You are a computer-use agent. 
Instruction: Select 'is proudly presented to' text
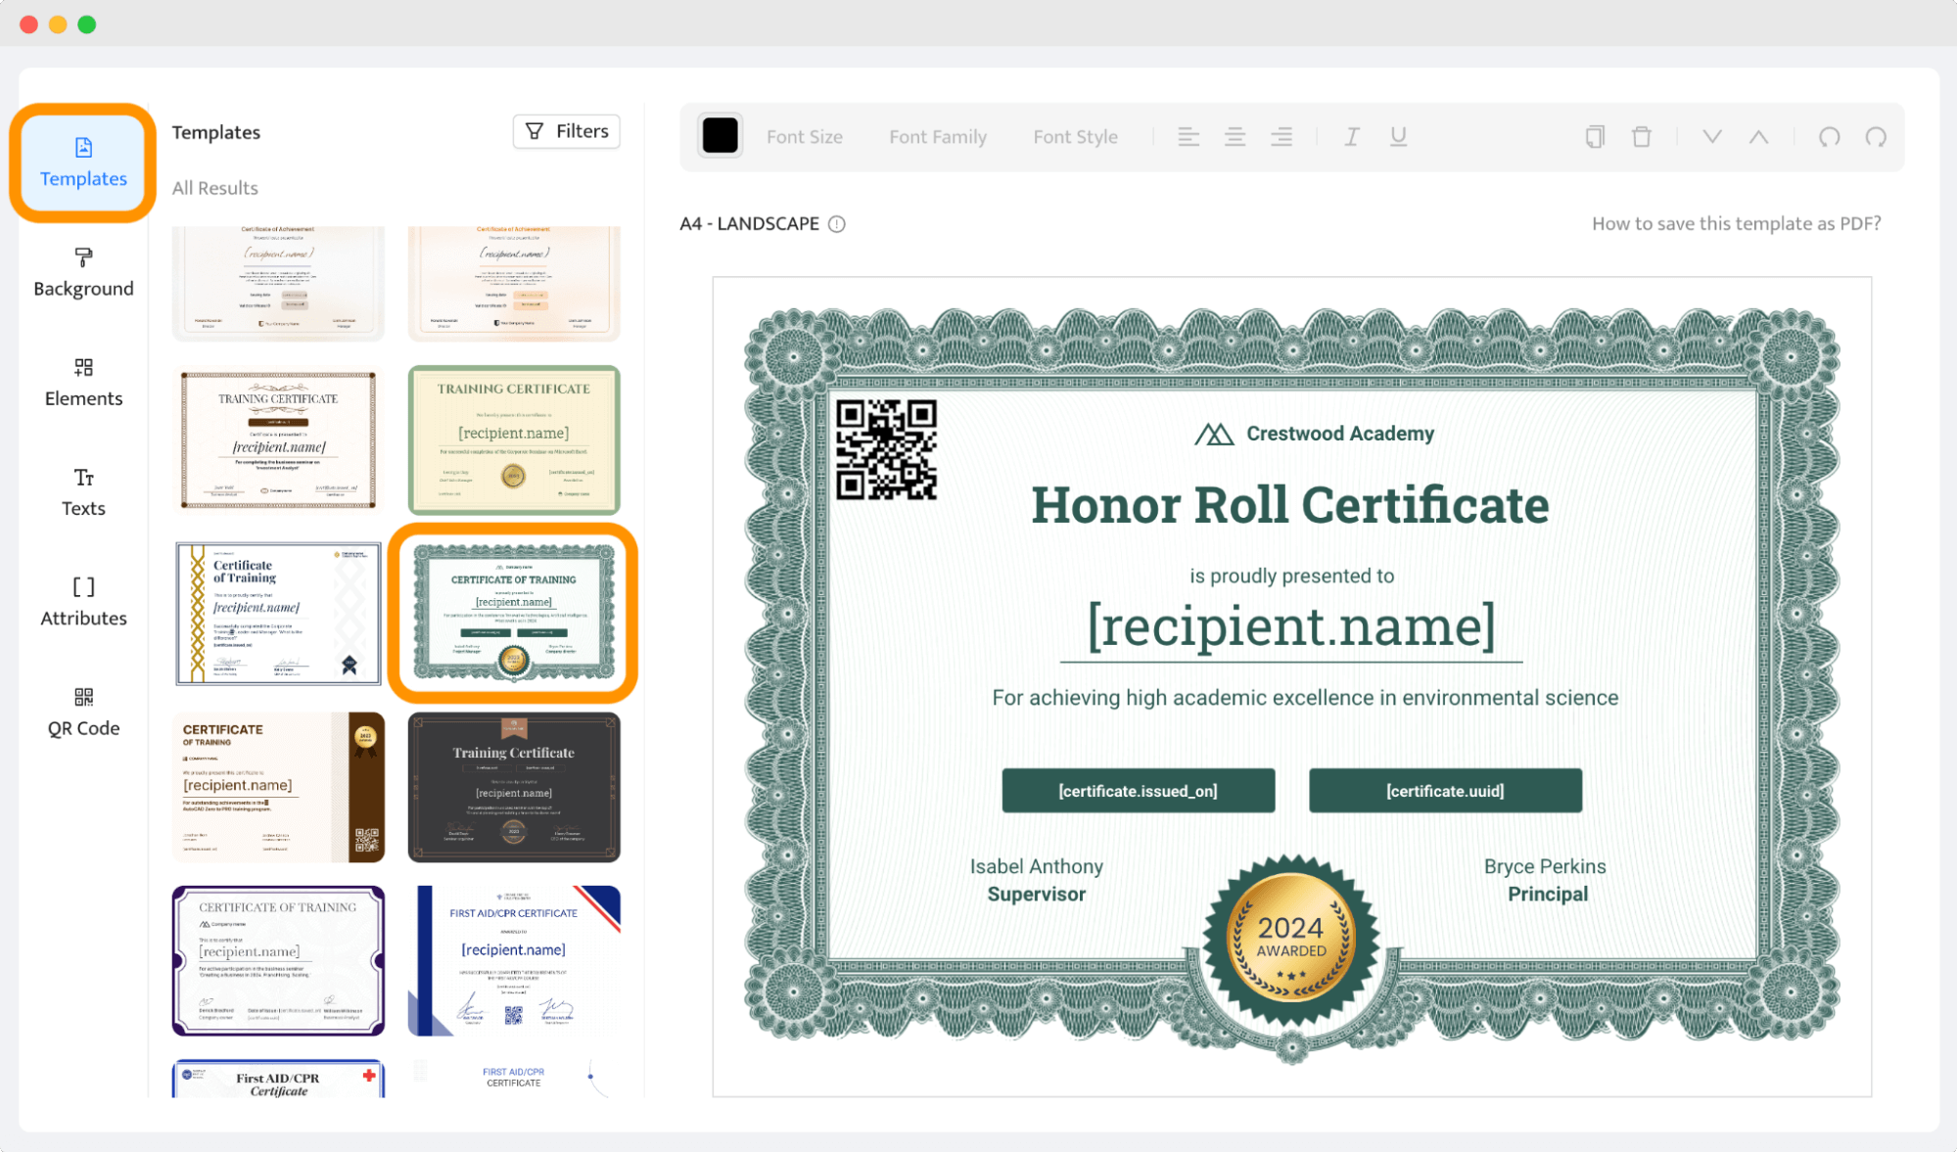tap(1291, 576)
